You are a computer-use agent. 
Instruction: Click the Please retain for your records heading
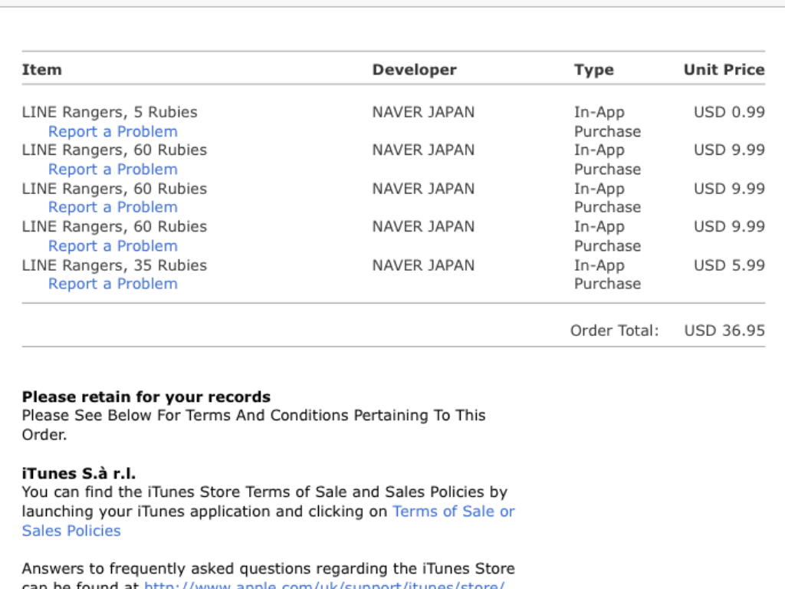tap(146, 397)
